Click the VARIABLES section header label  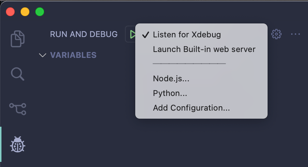(73, 55)
